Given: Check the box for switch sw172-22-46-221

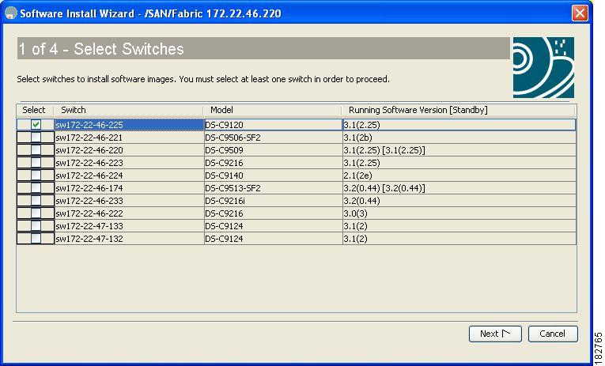Looking at the screenshot, I should coord(36,138).
